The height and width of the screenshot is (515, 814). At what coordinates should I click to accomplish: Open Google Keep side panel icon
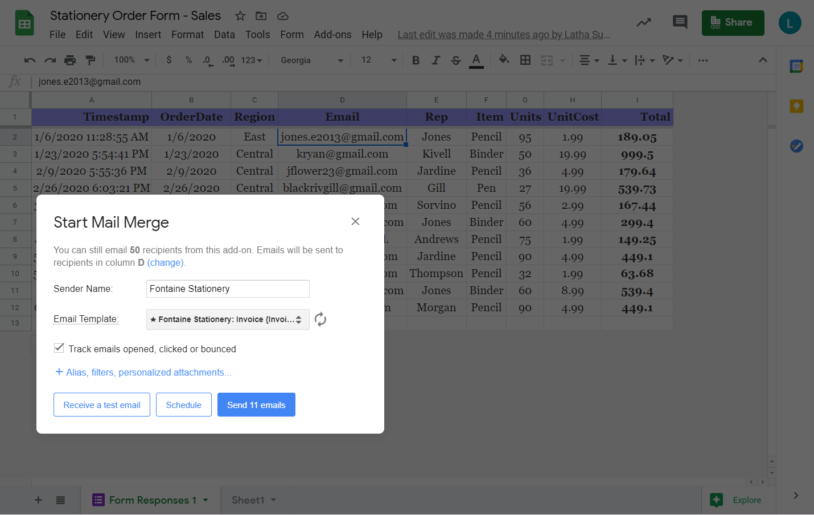pos(796,106)
